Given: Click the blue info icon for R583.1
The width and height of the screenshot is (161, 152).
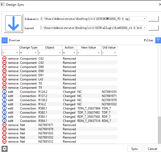Looking at the screenshot, I should 4,117.
